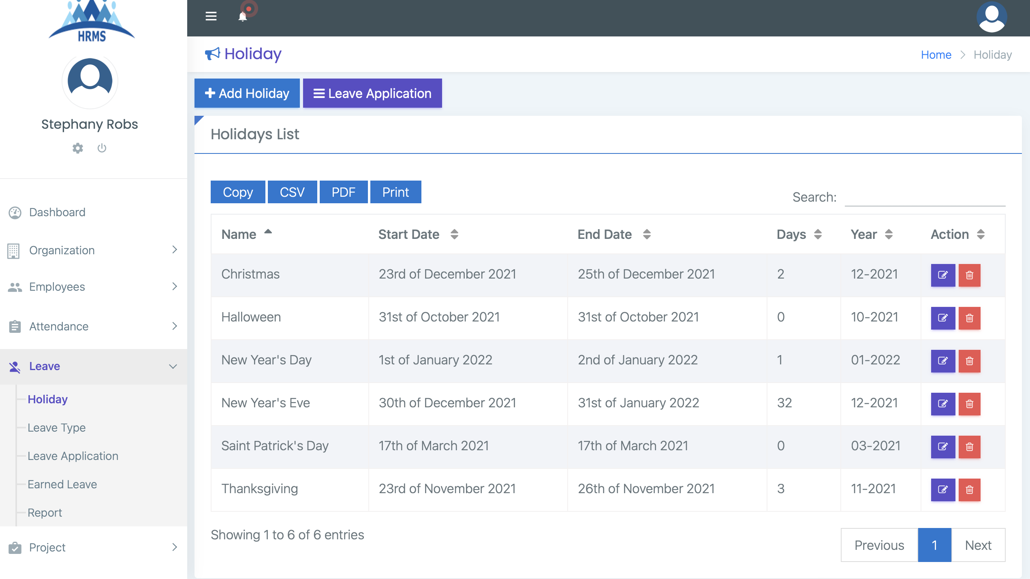This screenshot has height=579, width=1030.
Task: Click the Leave person icon in sidebar
Action: (x=15, y=367)
